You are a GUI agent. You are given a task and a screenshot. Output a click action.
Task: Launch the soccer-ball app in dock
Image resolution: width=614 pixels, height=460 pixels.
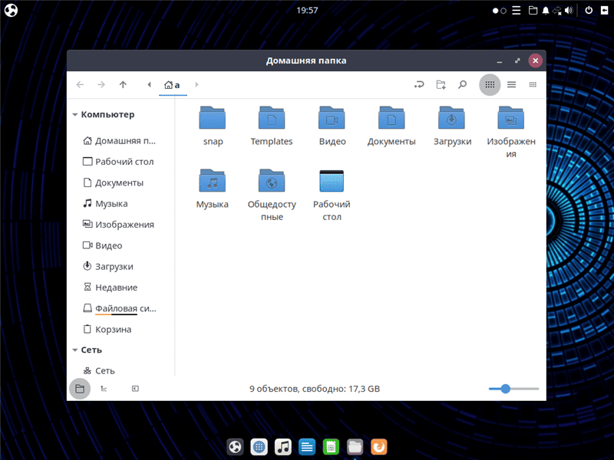[235, 447]
